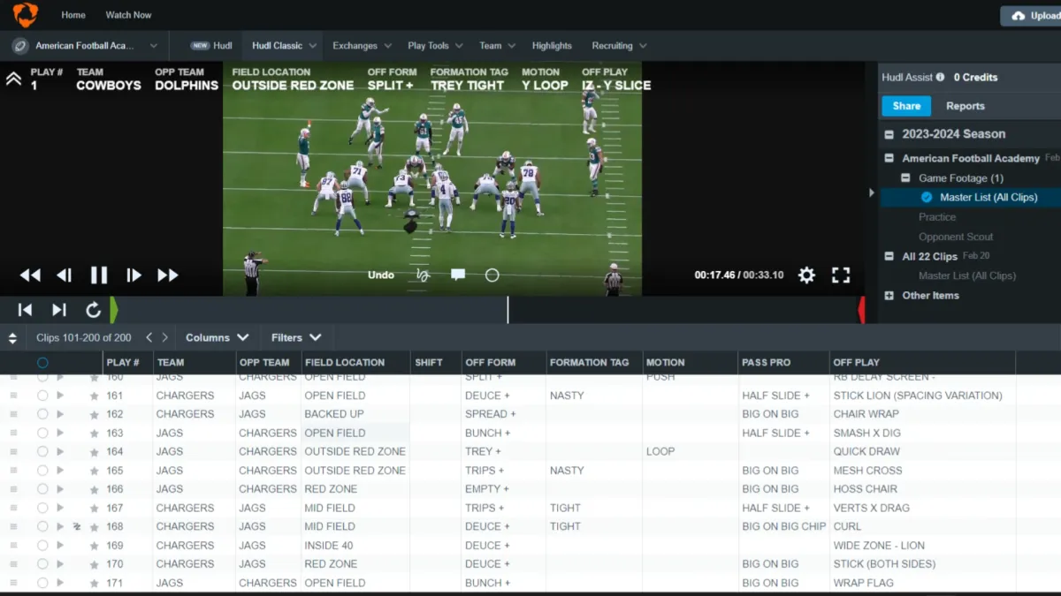Open the Highlights page
Viewport: 1061px width, 596px height.
coord(552,46)
